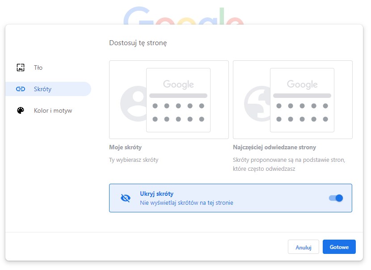The image size is (371, 270).
Task: Click the Dostosuj tę stronę dialog title
Action: [138, 43]
